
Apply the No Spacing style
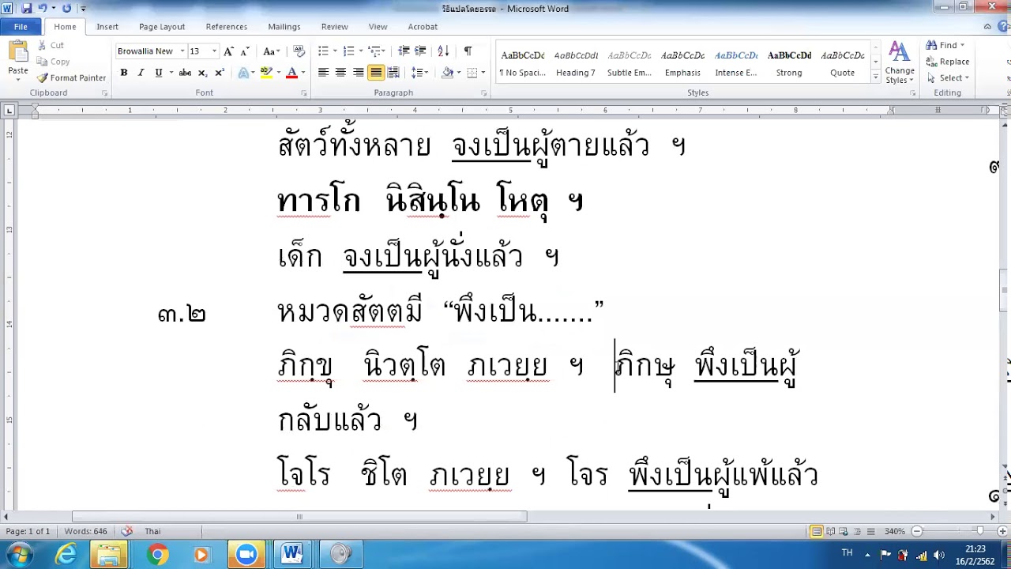523,62
